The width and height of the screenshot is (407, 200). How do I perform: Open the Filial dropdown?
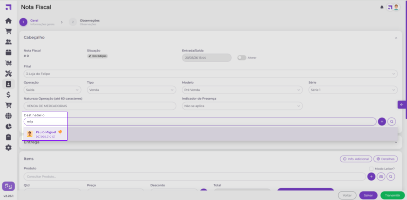click(210, 74)
